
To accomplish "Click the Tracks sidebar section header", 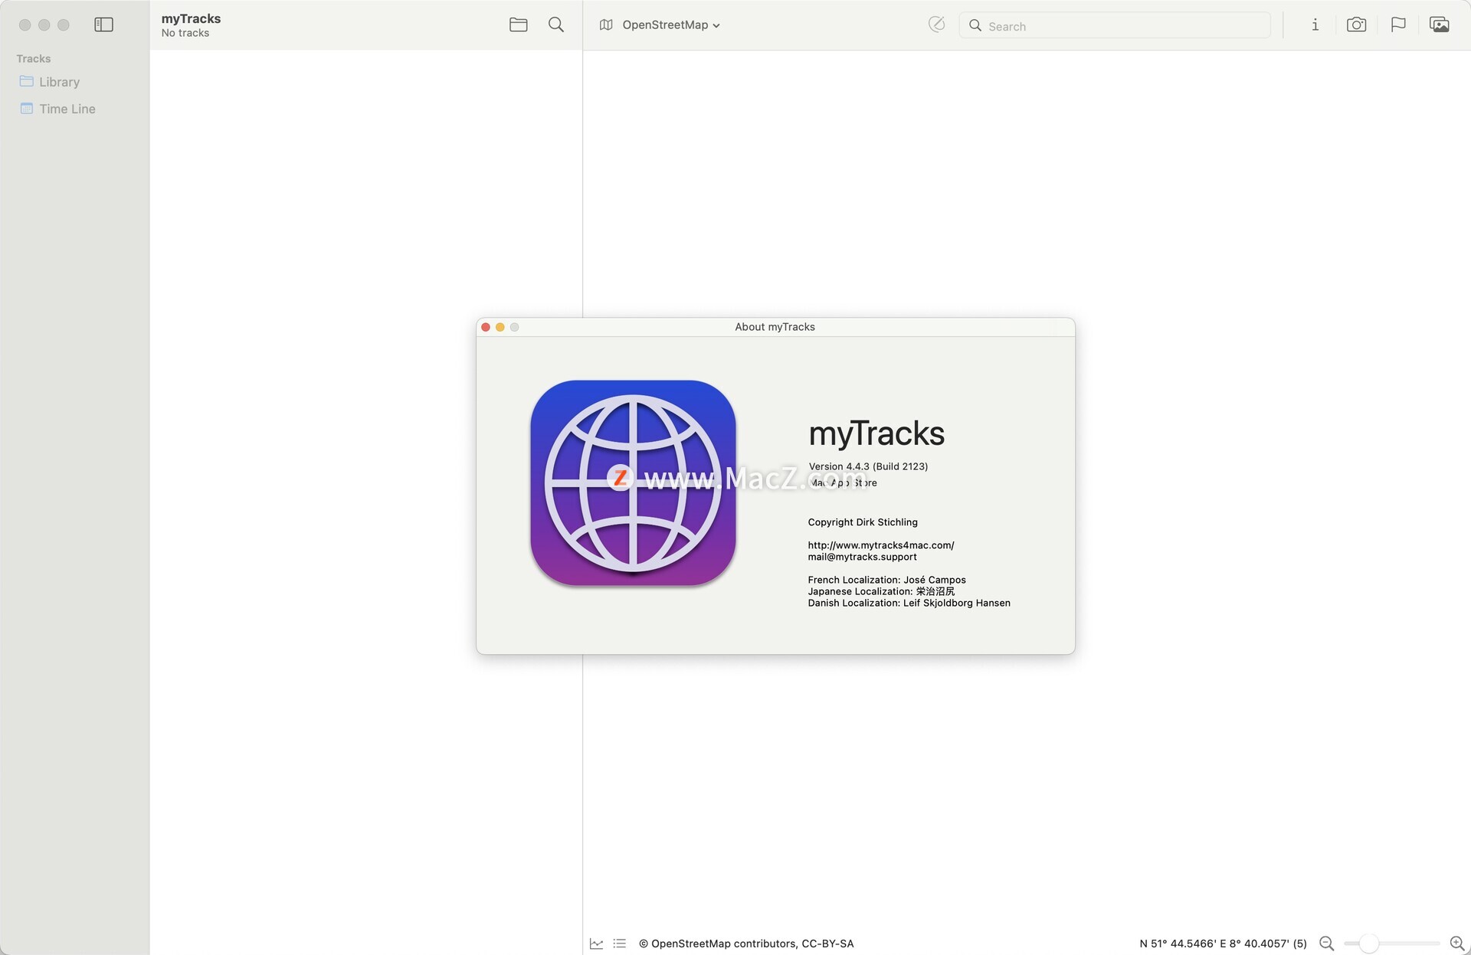I will 34,58.
